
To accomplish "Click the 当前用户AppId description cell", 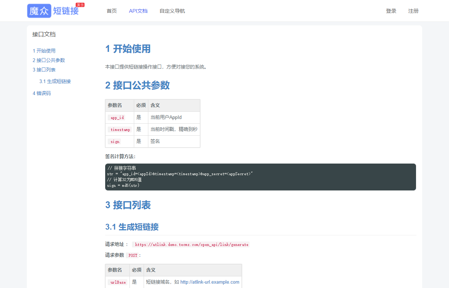I will (174, 118).
